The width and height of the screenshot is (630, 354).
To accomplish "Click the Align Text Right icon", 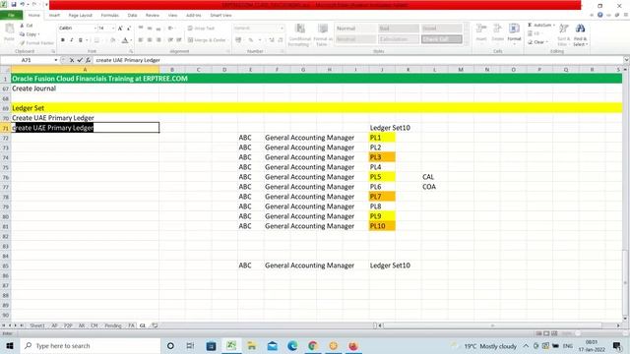I will tap(158, 40).
